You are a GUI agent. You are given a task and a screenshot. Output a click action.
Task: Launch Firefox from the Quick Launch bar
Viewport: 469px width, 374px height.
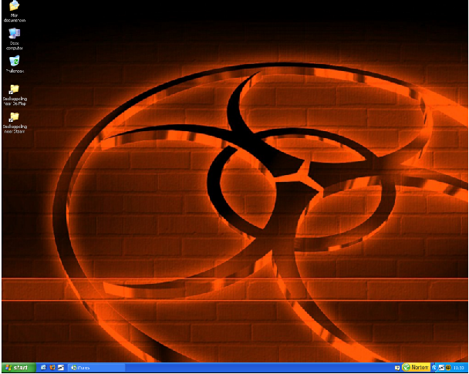(x=52, y=368)
